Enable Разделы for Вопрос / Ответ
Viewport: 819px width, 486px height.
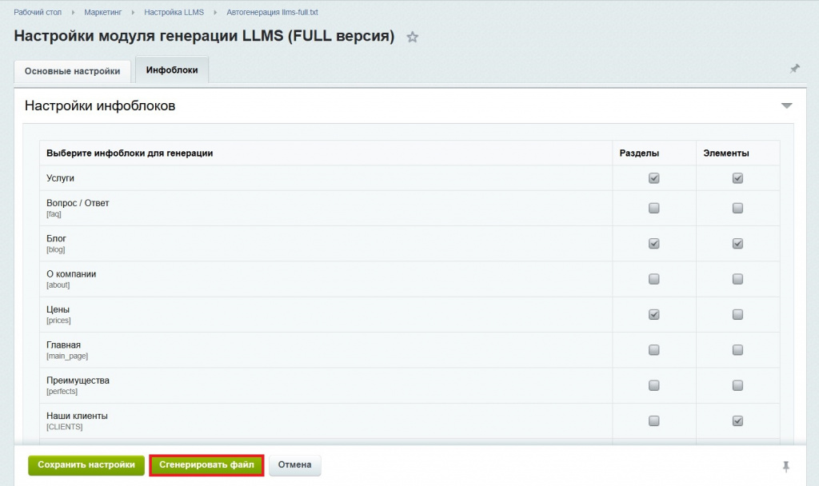tap(653, 208)
